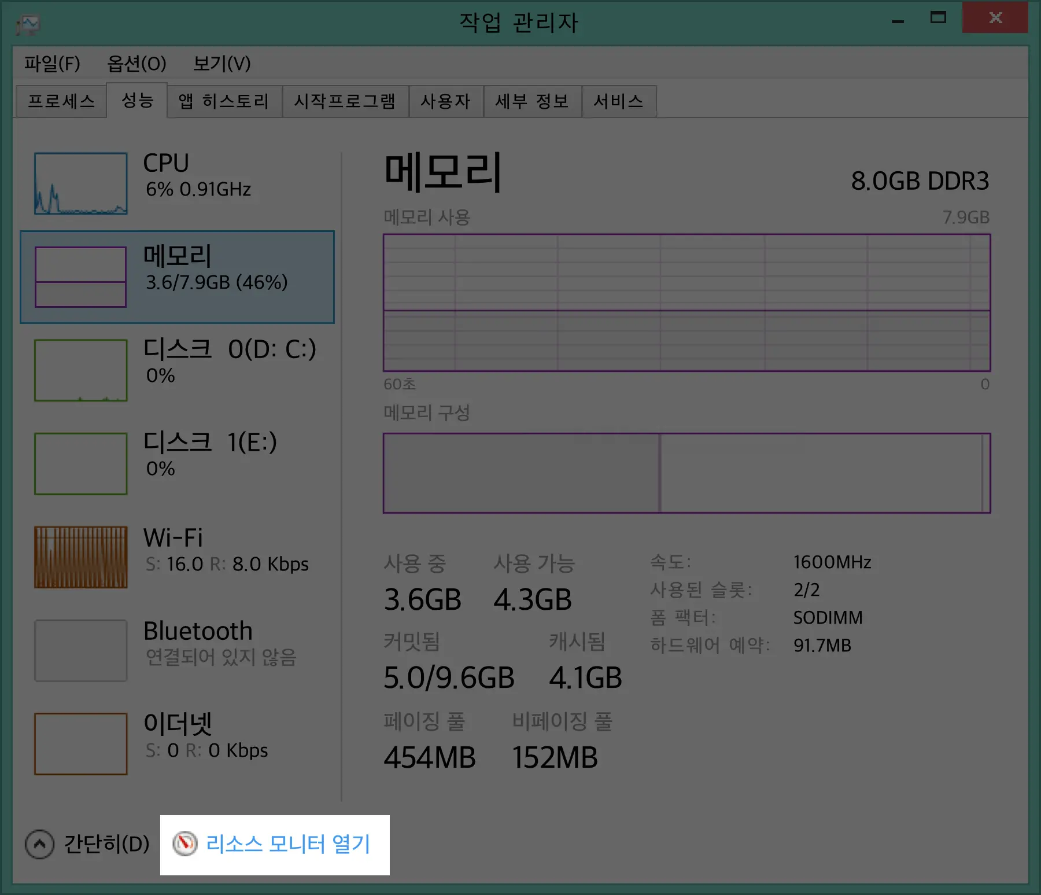Click the 속도 1600MHz value
This screenshot has width=1041, height=895.
coord(832,562)
